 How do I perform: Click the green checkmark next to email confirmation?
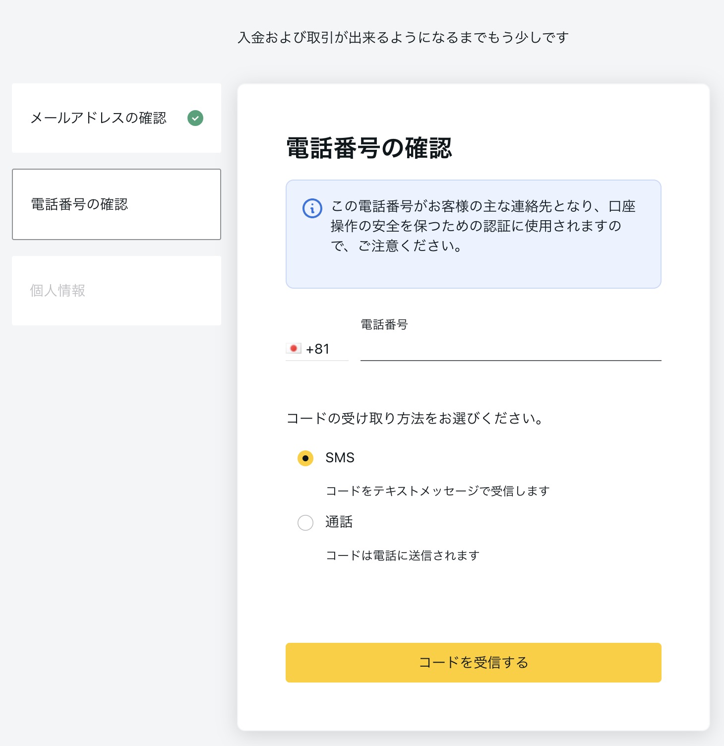[x=195, y=118]
